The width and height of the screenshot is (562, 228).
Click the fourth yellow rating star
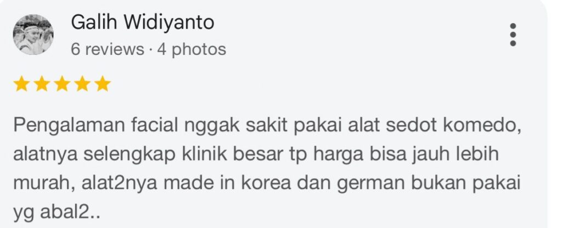click(x=82, y=84)
